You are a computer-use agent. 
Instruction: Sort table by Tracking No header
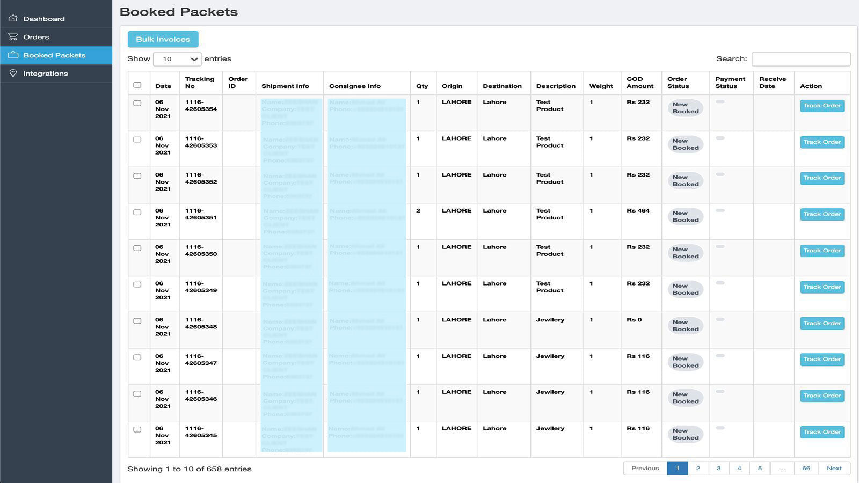click(199, 83)
